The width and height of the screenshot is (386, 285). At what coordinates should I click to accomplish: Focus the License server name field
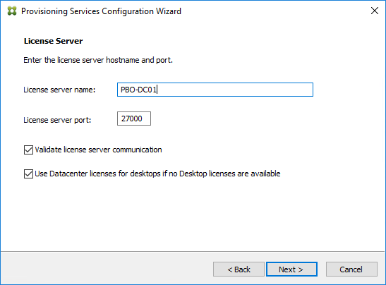click(x=215, y=90)
